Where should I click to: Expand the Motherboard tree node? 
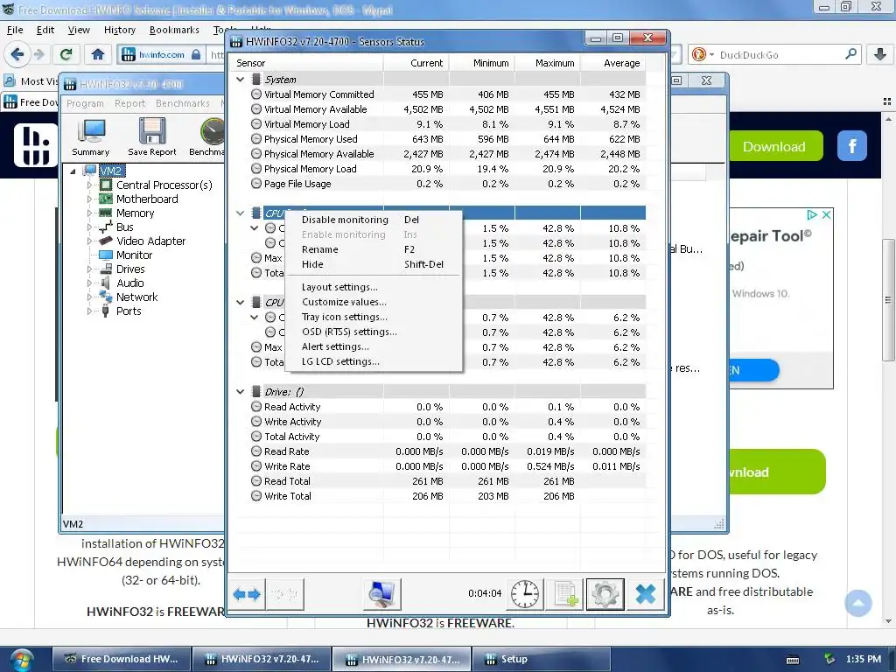(89, 199)
